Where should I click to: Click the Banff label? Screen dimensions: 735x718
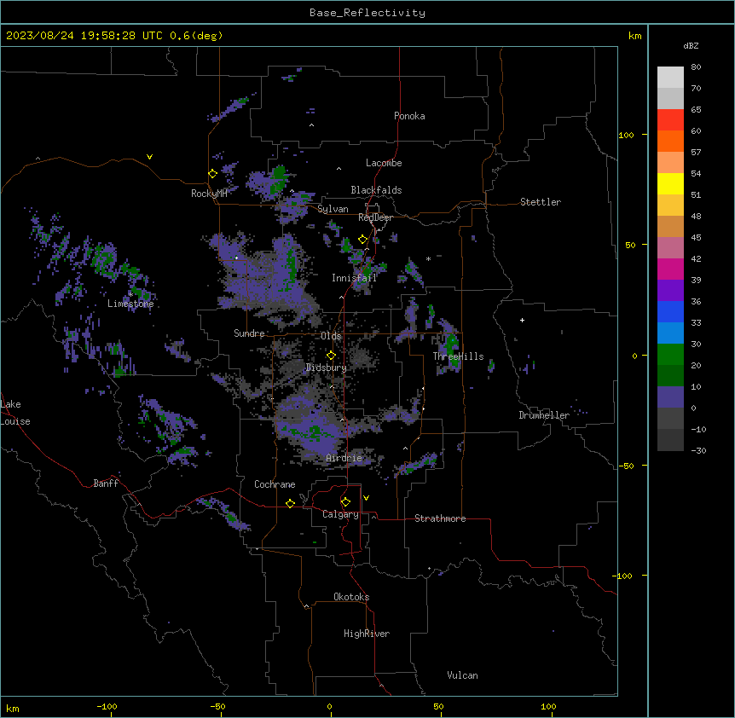click(106, 483)
